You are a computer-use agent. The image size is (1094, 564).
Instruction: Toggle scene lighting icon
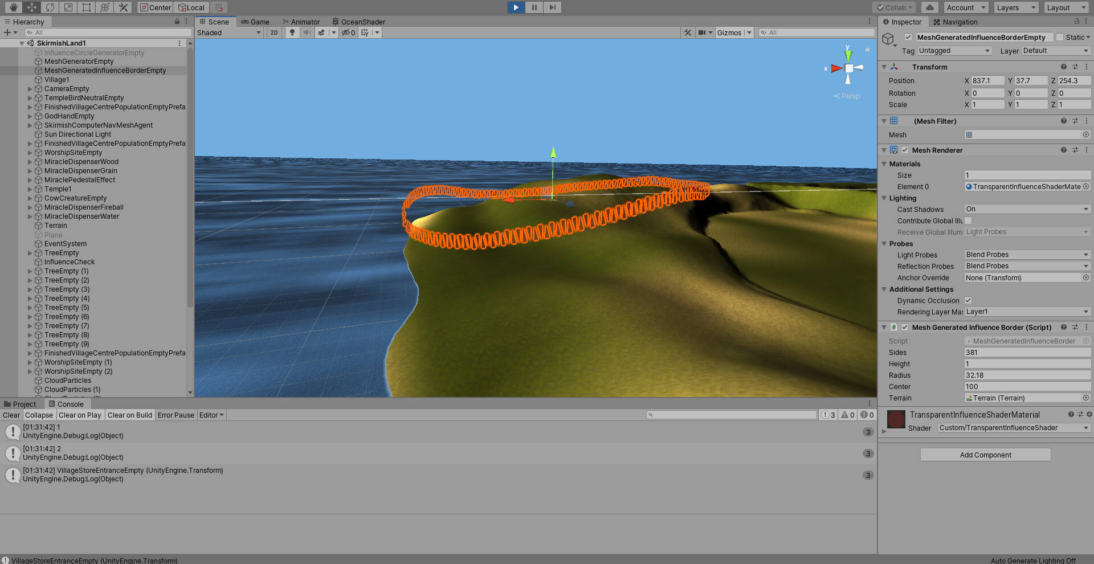292,32
